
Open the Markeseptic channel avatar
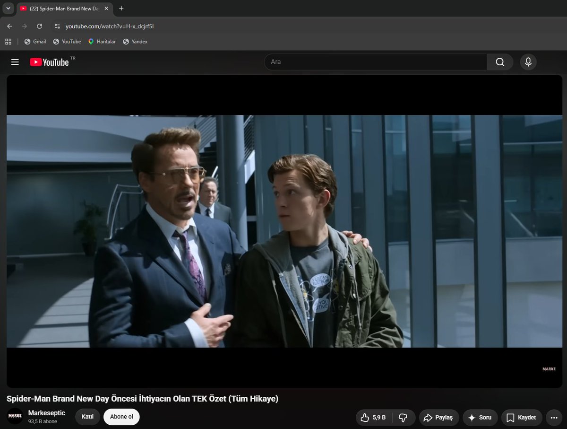click(15, 416)
